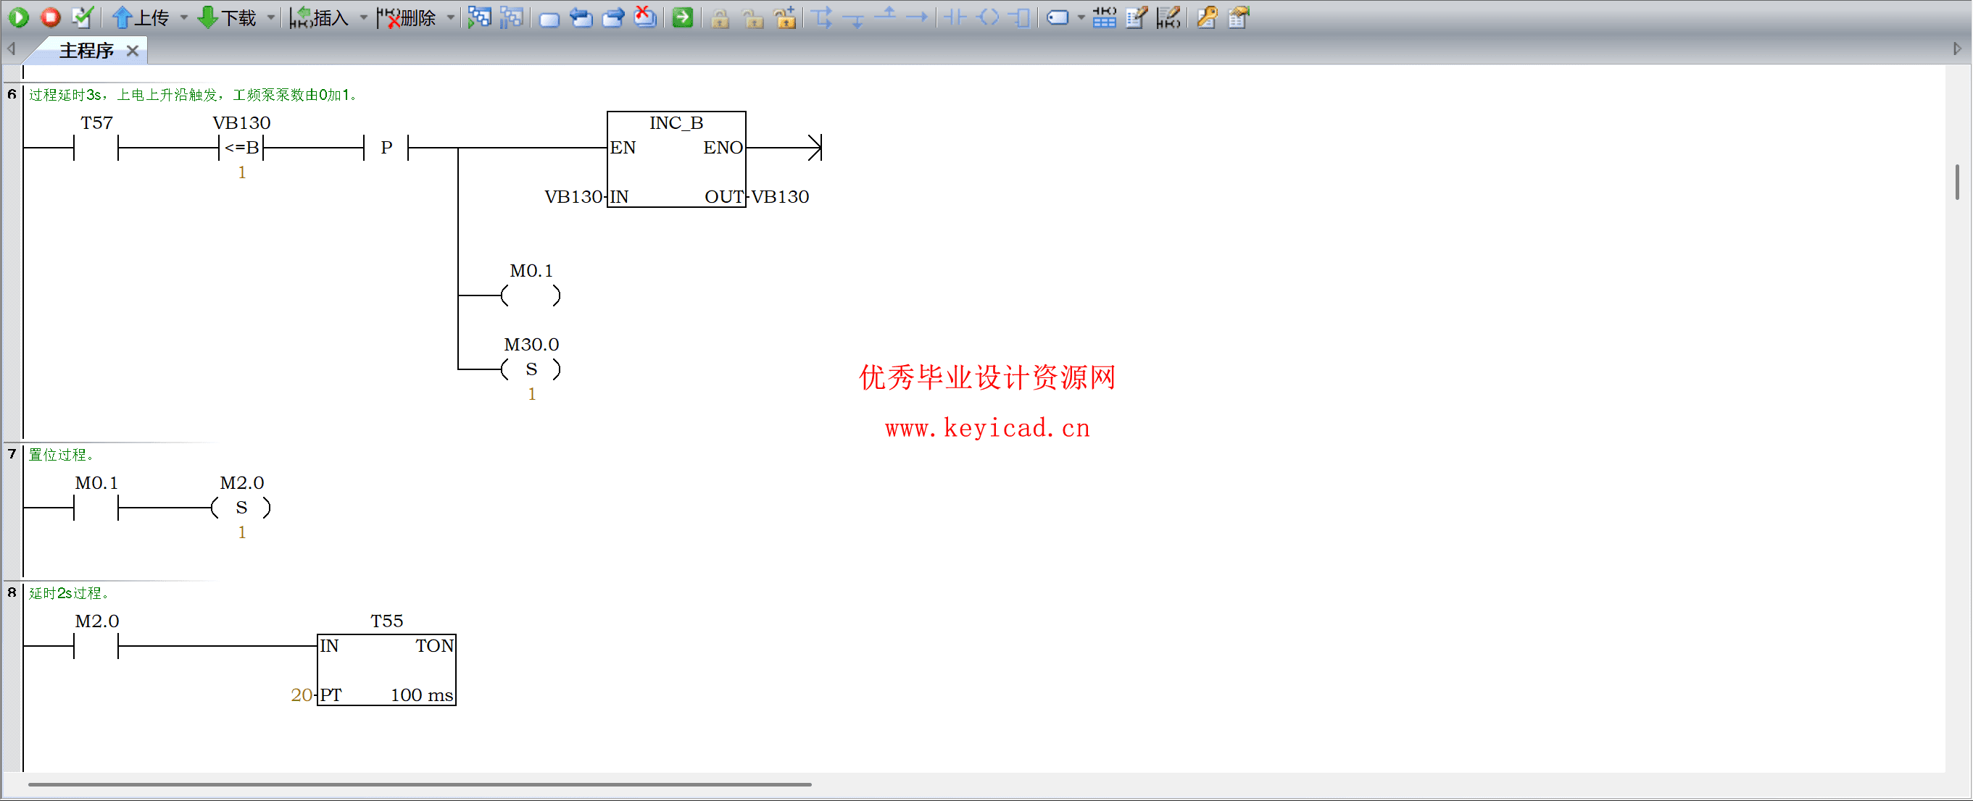Viewport: 1973px width, 801px height.
Task: Click network 6 comment text
Action: (x=193, y=95)
